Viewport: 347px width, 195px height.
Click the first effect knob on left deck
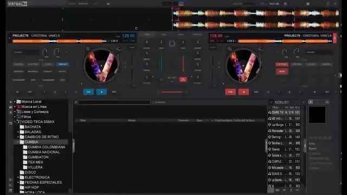45,52
